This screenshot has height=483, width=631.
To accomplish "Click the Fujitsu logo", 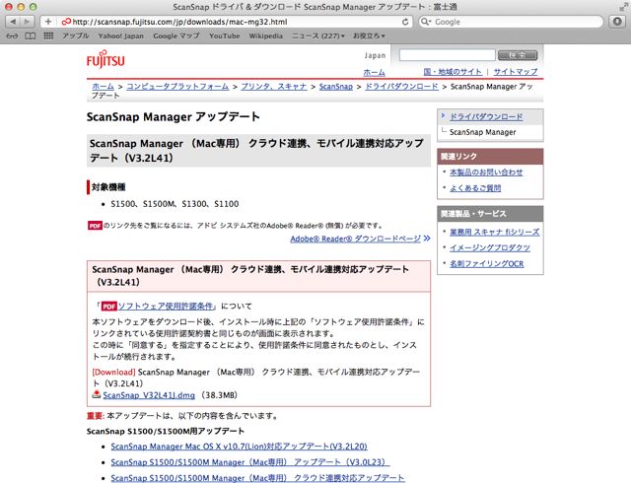I will (x=105, y=59).
